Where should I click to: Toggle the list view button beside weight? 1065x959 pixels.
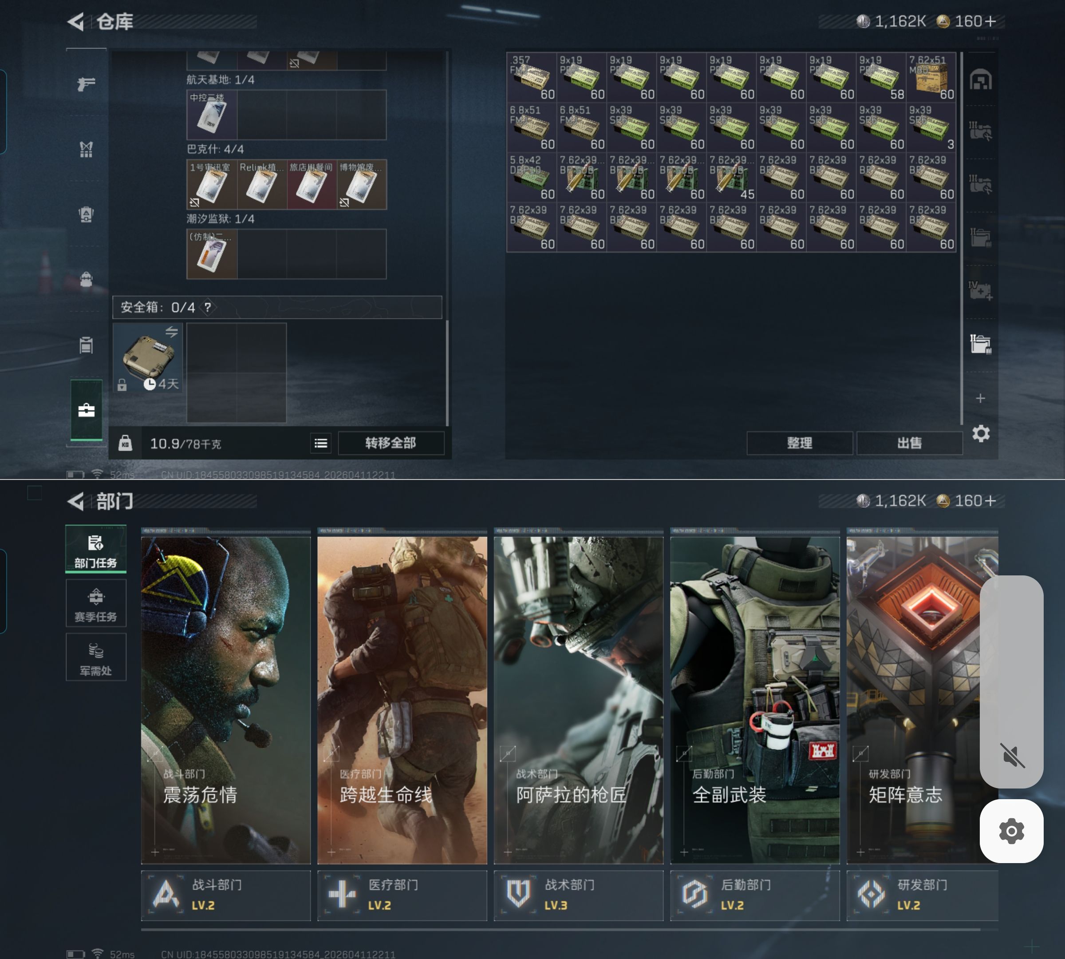coord(321,443)
